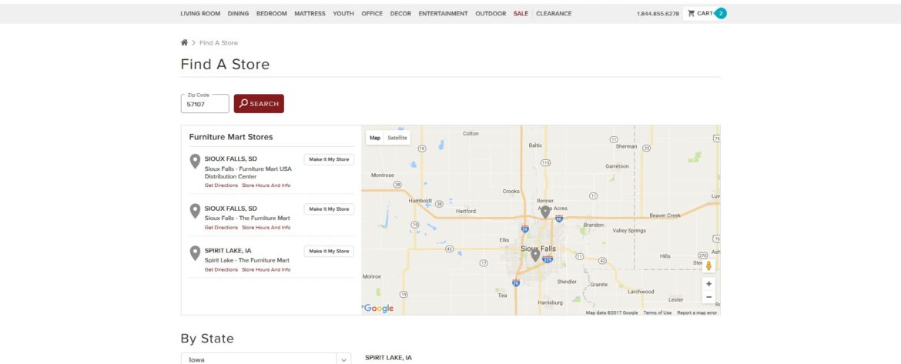
Task: Open the Clearance menu
Action: [554, 14]
